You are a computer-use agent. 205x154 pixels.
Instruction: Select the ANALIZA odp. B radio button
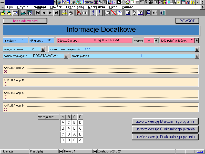tap(6, 84)
